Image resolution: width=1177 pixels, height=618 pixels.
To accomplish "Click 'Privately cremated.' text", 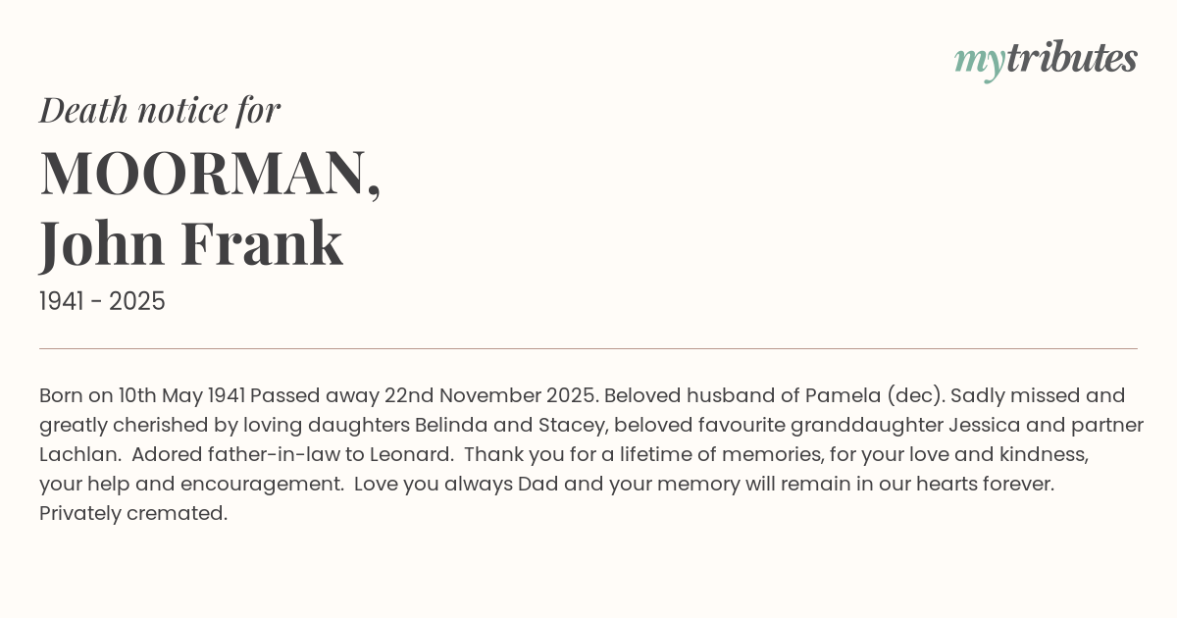I will pos(133,513).
